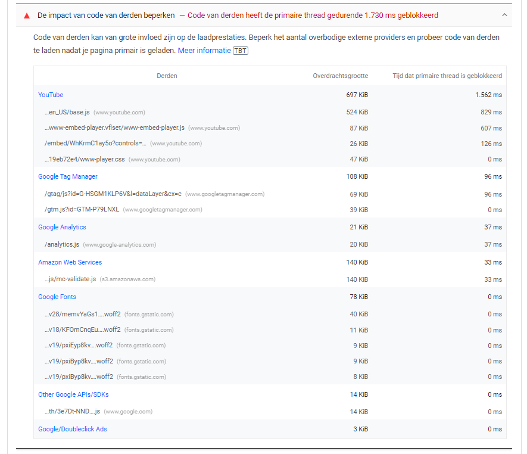Sort by the Derden column header
Viewport: 527px width, 454px height.
[x=167, y=76]
